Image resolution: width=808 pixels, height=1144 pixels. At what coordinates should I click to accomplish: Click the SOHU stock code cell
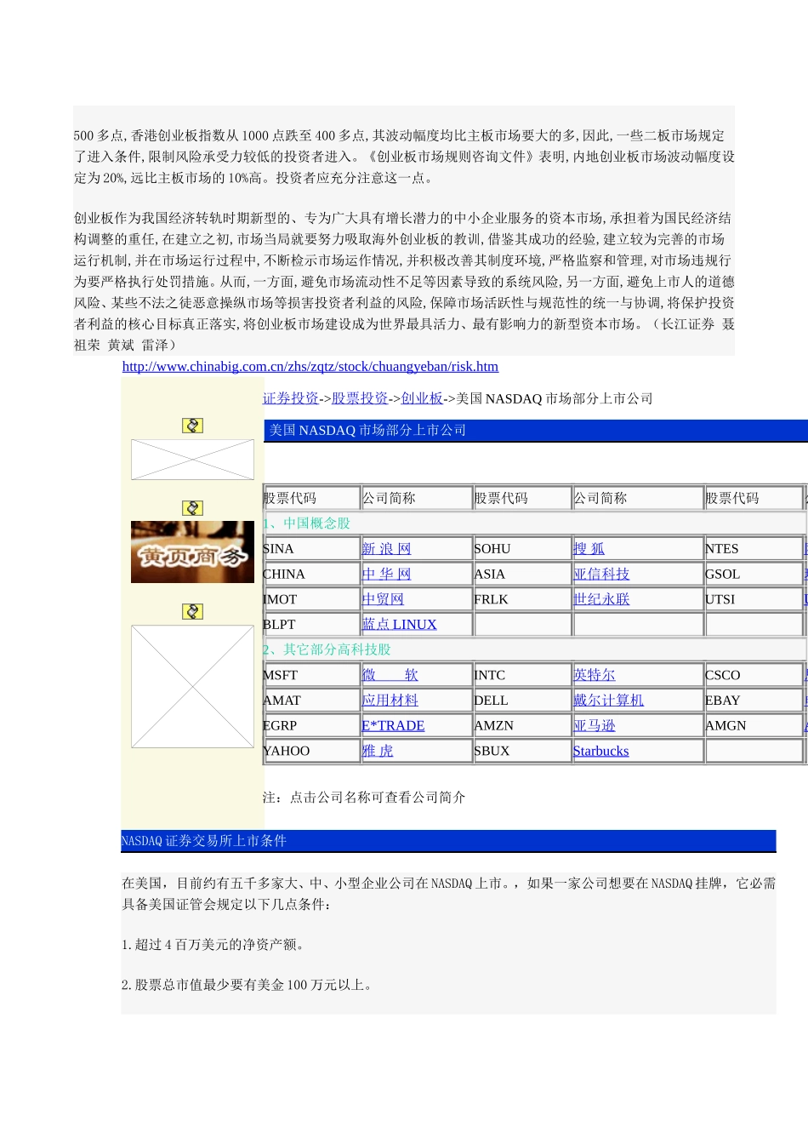click(522, 549)
